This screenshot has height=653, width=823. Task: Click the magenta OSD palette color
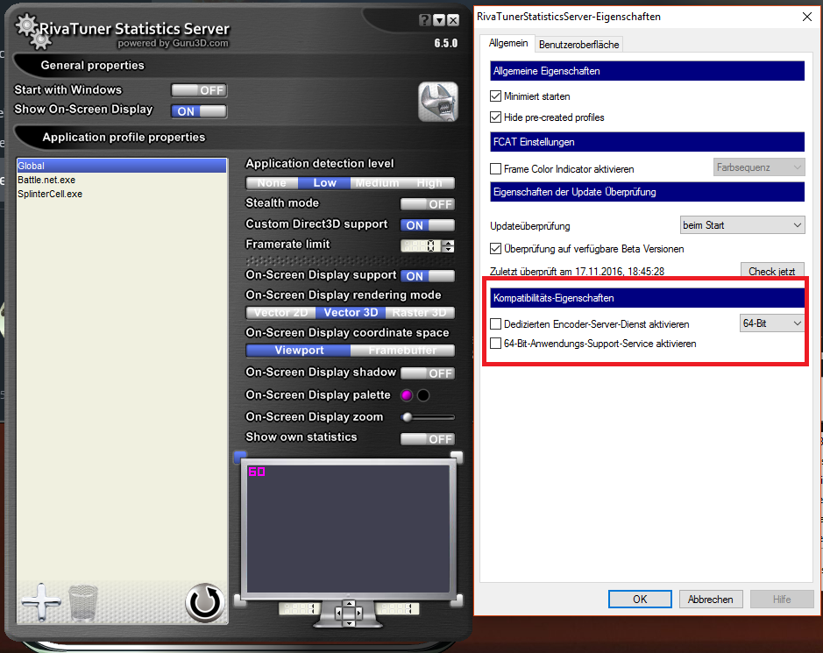coord(407,395)
